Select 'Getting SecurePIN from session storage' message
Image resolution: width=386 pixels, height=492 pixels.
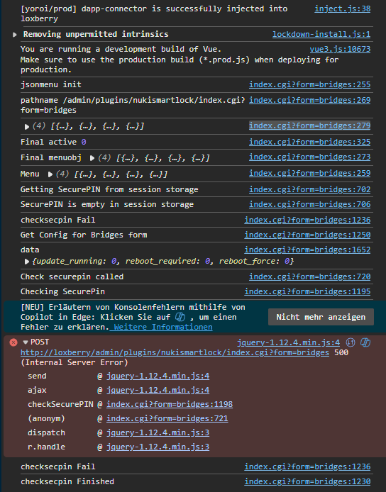tap(109, 189)
